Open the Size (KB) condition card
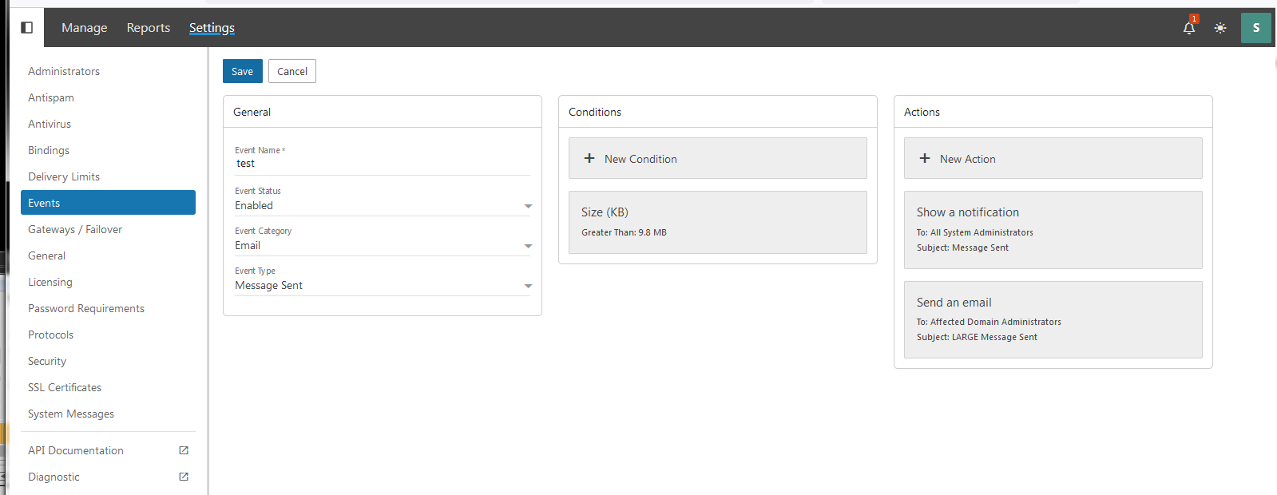This screenshot has height=495, width=1277. pyautogui.click(x=717, y=222)
